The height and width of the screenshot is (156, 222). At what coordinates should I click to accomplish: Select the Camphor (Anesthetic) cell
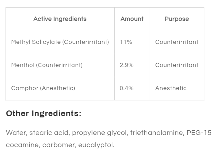[43, 88]
